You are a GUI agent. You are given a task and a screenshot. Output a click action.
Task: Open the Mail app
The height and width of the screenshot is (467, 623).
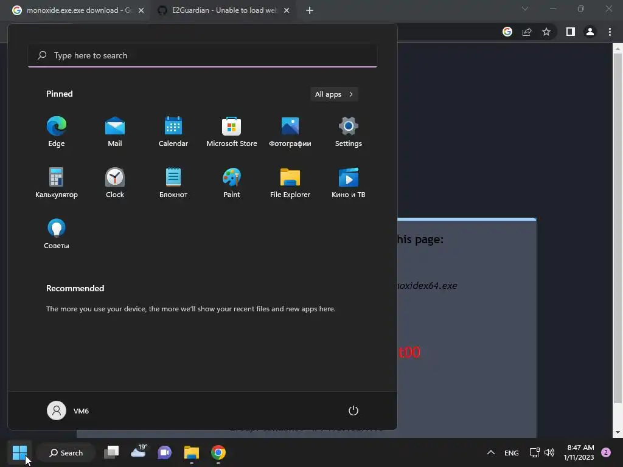[x=115, y=132]
